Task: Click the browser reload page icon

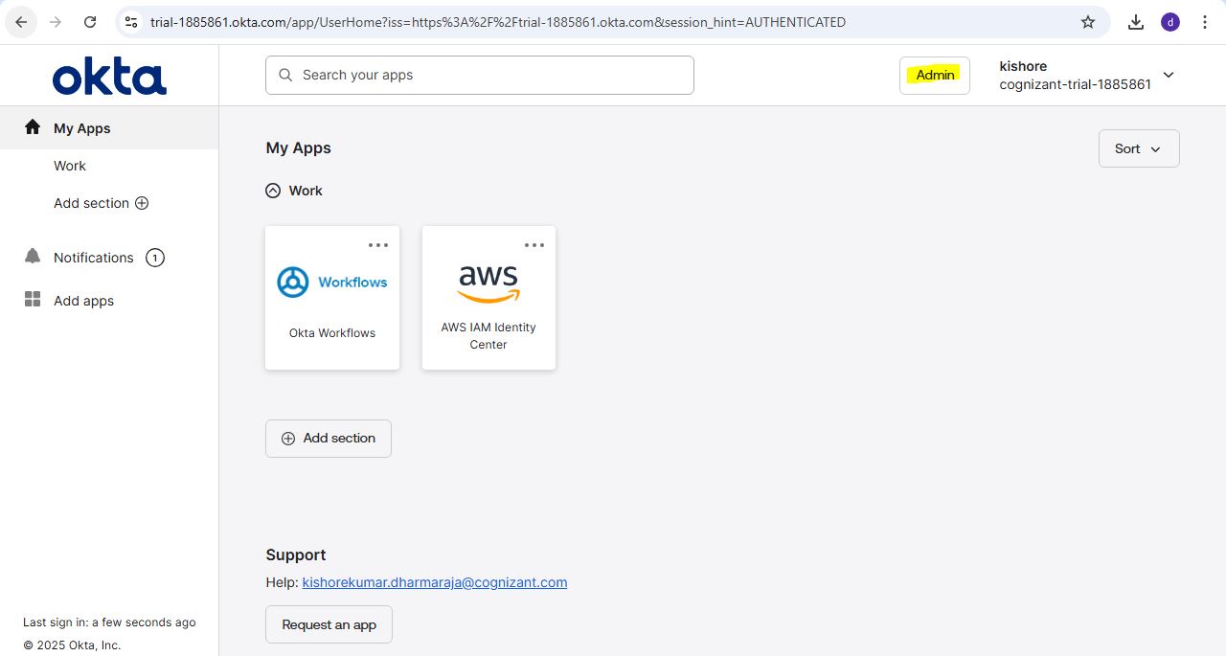Action: pyautogui.click(x=90, y=22)
